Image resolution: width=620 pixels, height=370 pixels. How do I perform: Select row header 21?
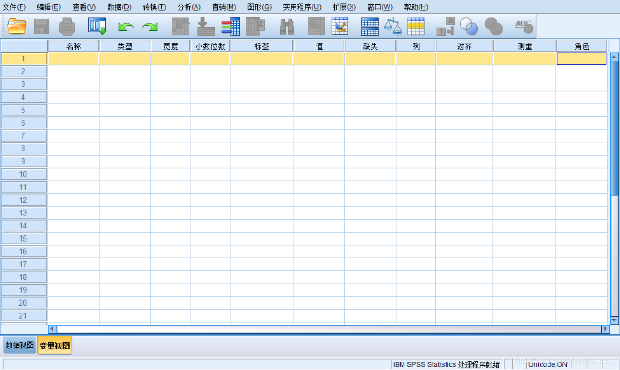[x=23, y=316]
